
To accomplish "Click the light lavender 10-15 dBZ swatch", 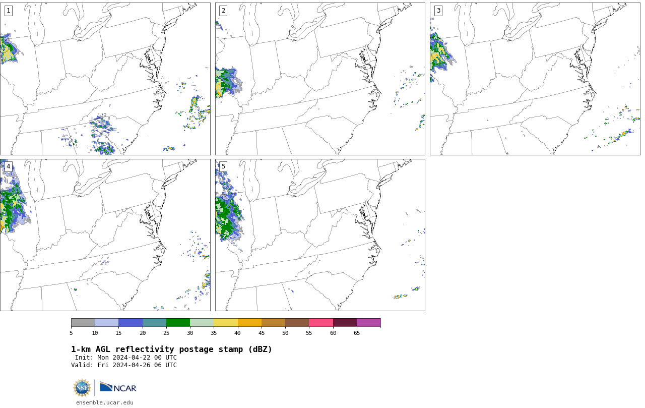I will pyautogui.click(x=106, y=323).
